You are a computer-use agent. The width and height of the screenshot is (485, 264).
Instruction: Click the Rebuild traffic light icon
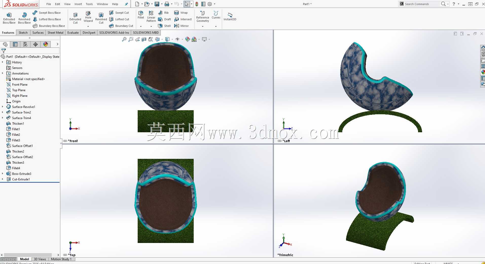click(x=197, y=4)
